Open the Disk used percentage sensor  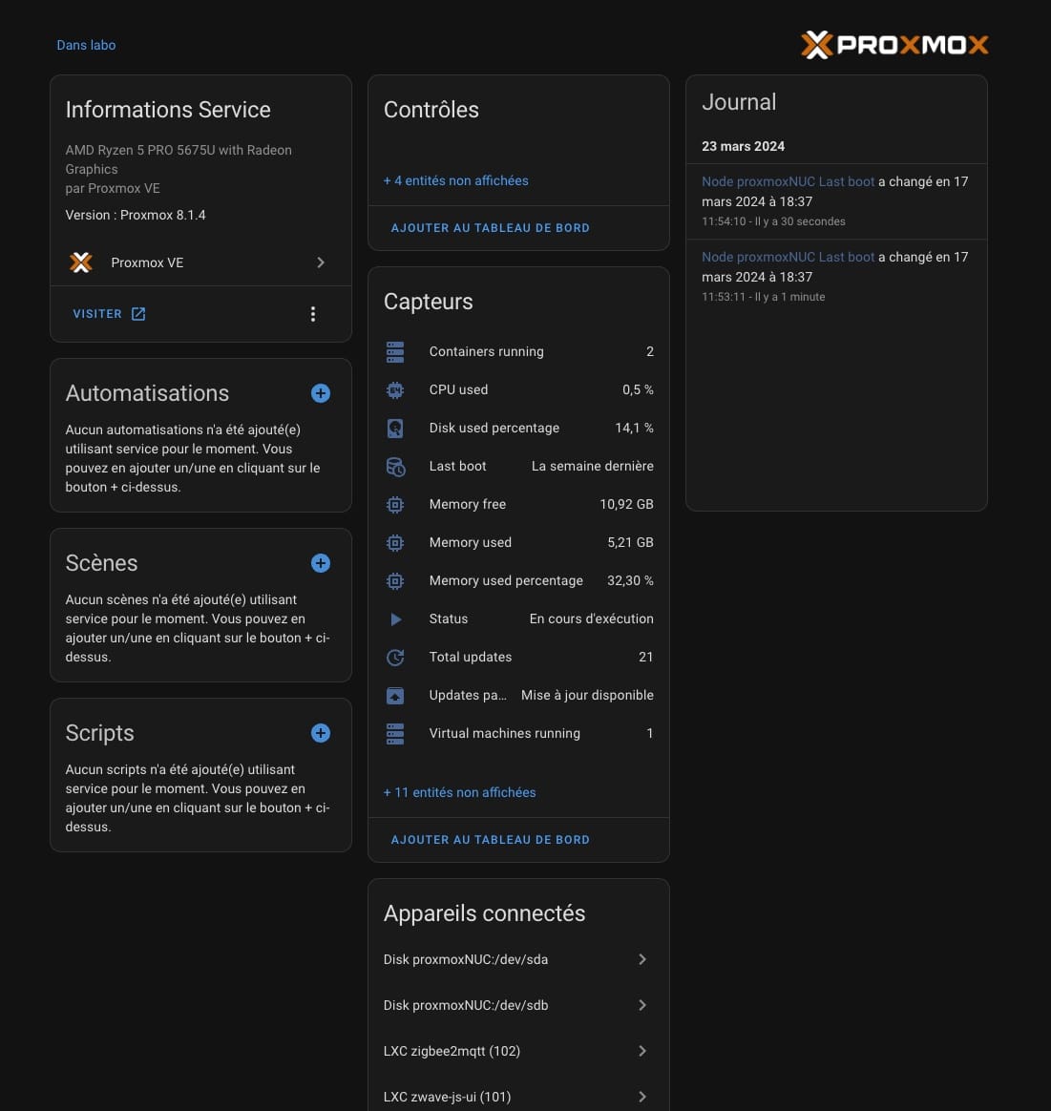[x=518, y=429]
